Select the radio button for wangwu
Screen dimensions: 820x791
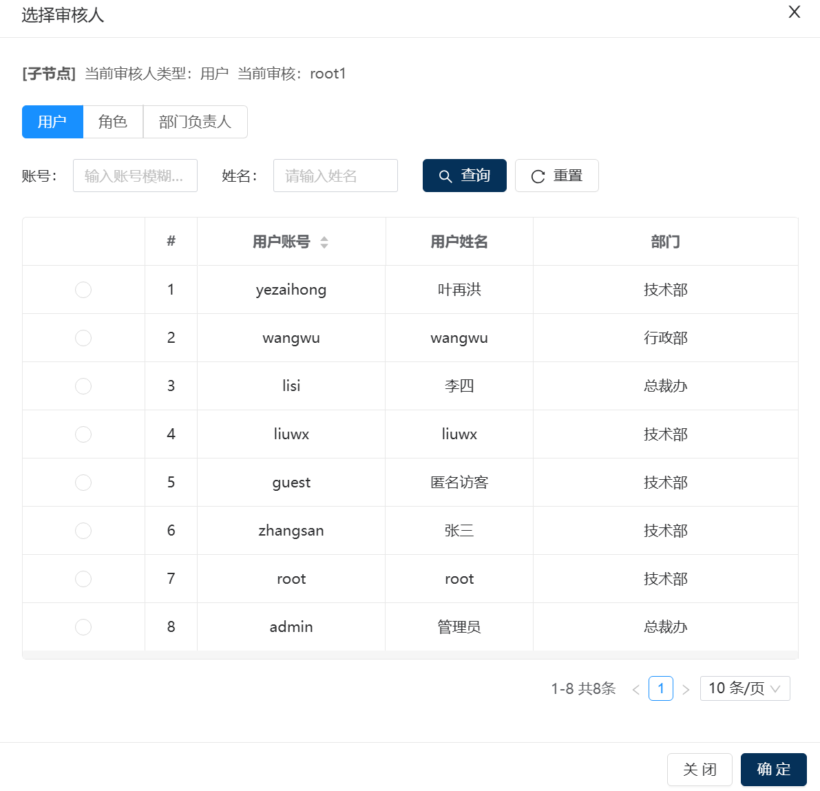[x=83, y=338]
